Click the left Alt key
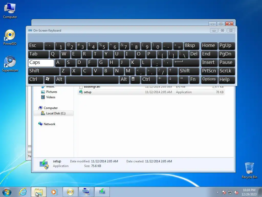Viewport: 262px width, 197px height. coord(60,80)
